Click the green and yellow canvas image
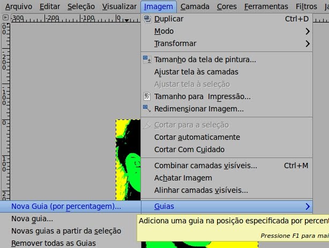The height and width of the screenshot is (248, 329). [x=128, y=160]
